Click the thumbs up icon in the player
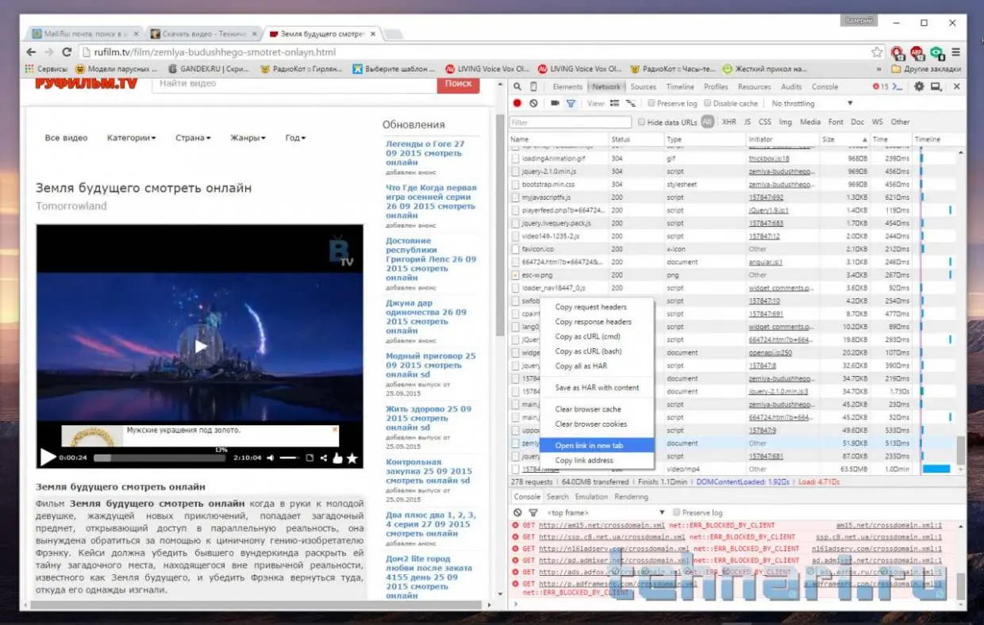984x625 pixels. (x=337, y=458)
